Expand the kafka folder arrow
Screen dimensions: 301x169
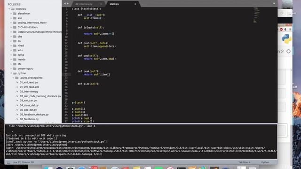[x=11, y=55]
